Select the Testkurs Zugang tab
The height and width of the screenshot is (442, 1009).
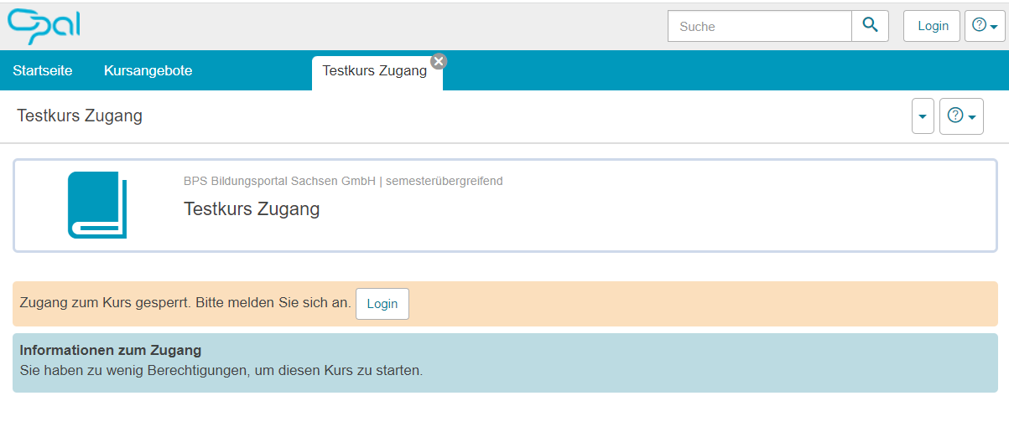pos(375,71)
